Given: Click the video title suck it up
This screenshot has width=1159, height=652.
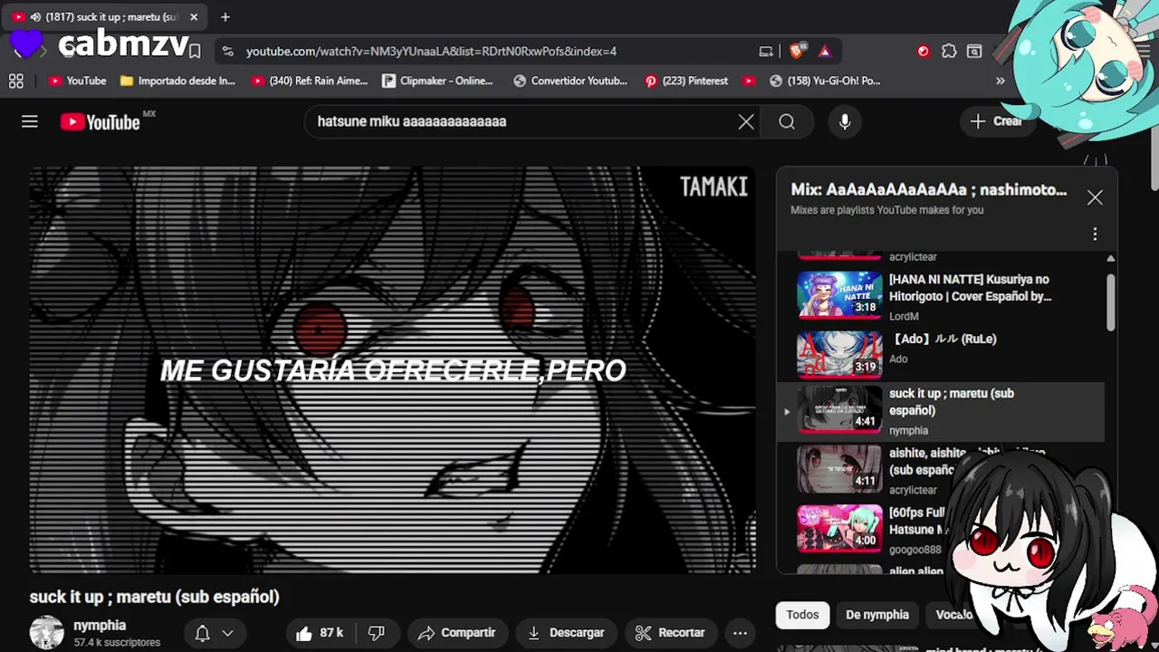Looking at the screenshot, I should click(x=154, y=597).
